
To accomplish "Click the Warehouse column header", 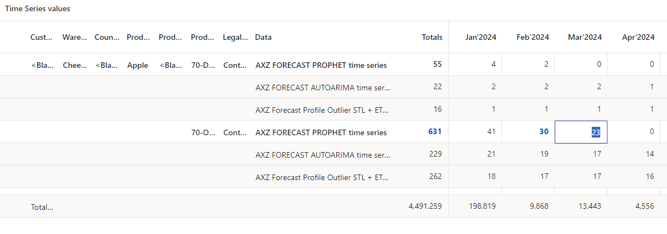I will pos(75,37).
